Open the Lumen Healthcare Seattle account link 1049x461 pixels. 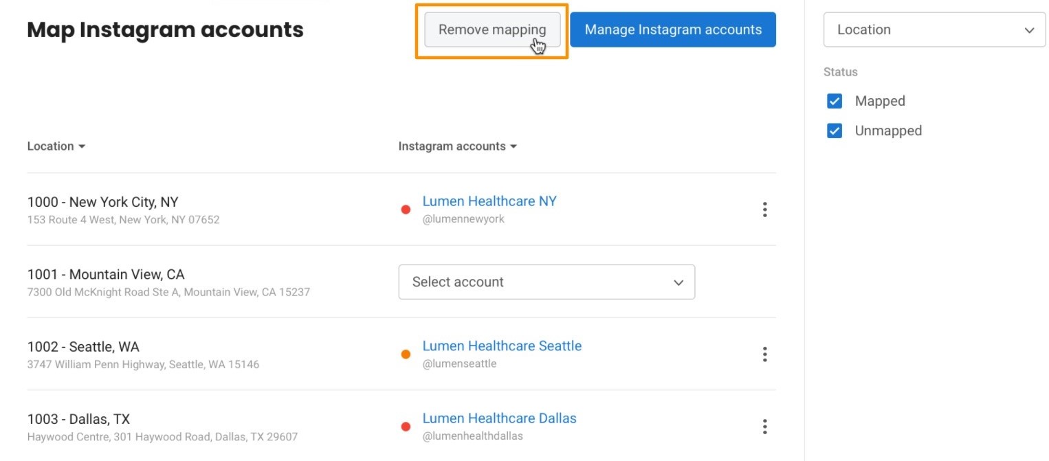pyautogui.click(x=502, y=346)
